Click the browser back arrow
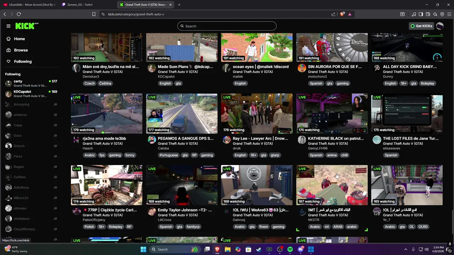The width and height of the screenshot is (454, 255). pyautogui.click(x=5, y=14)
